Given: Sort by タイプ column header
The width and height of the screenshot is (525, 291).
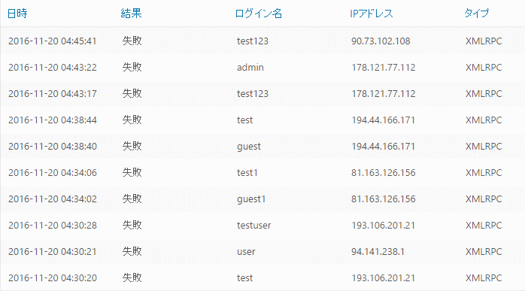Looking at the screenshot, I should coord(477,14).
